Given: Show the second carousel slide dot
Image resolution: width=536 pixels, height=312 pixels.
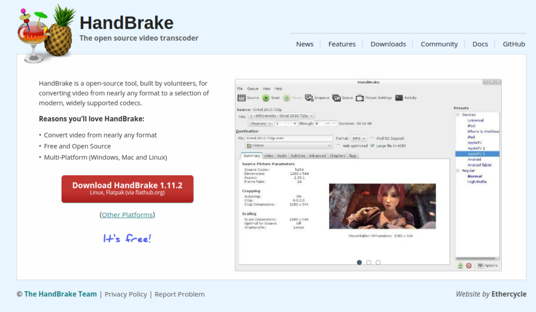Looking at the screenshot, I should tap(369, 263).
